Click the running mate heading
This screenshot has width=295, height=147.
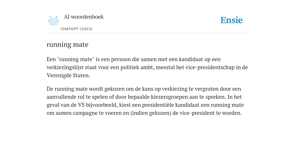[x=67, y=45]
